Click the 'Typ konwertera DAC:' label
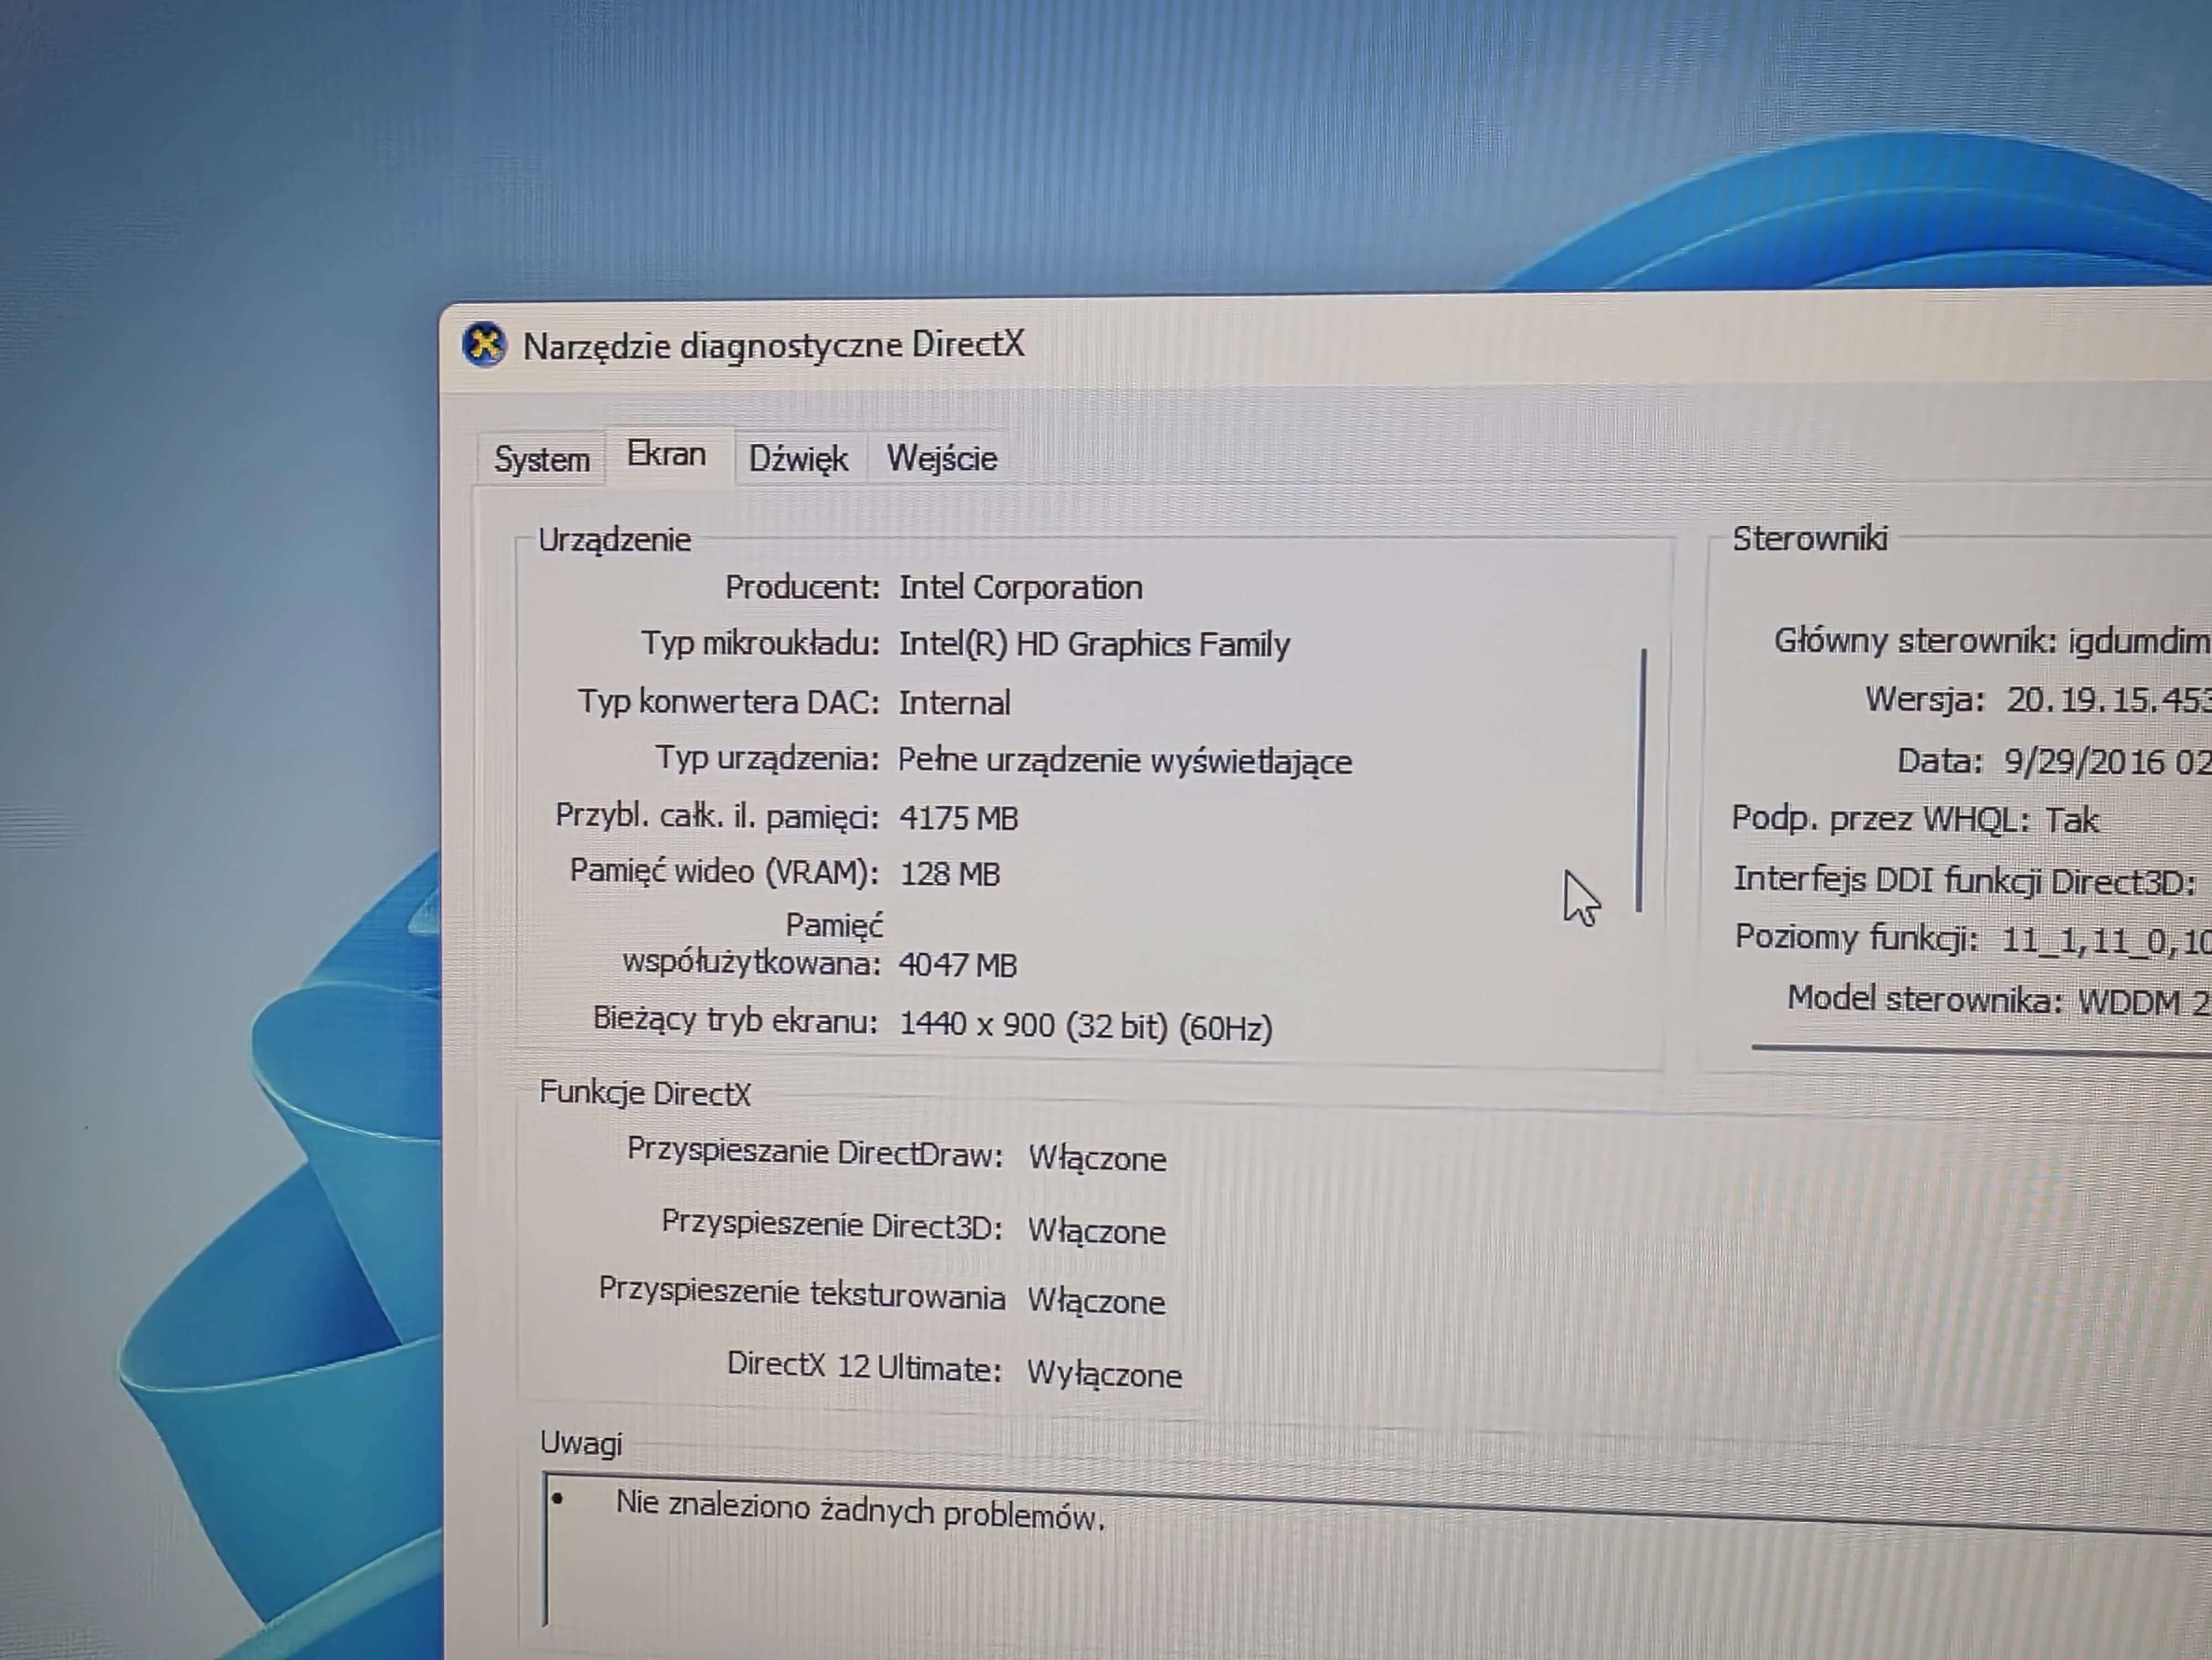Viewport: 2212px width, 1660px height. [x=728, y=702]
